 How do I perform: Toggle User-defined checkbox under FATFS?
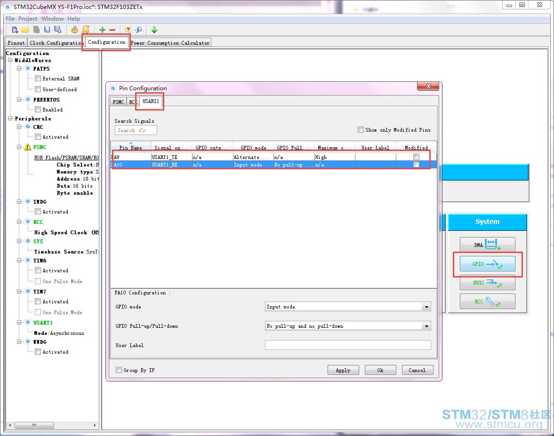coord(38,89)
